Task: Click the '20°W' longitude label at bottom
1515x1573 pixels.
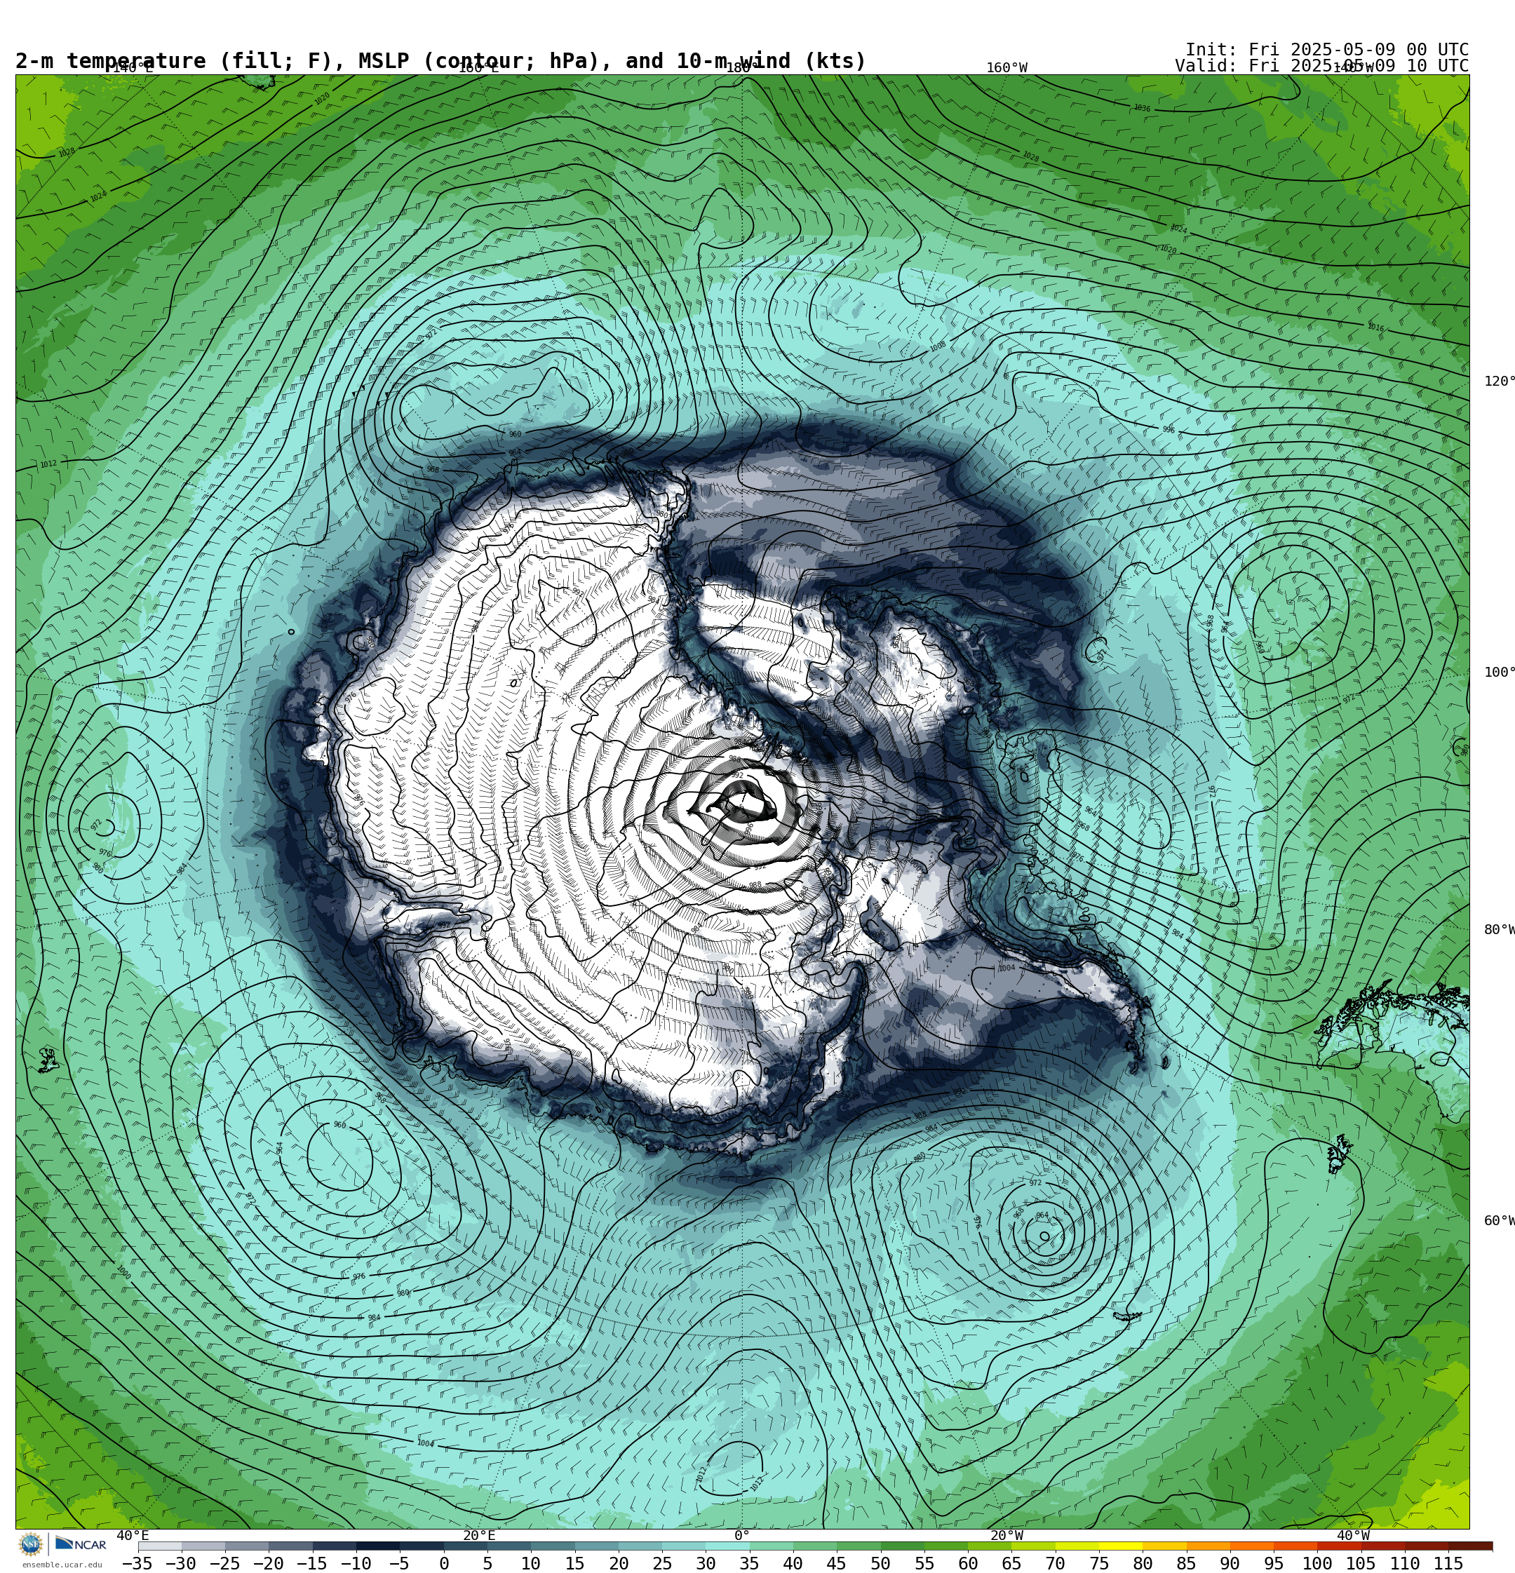Action: coord(1006,1536)
